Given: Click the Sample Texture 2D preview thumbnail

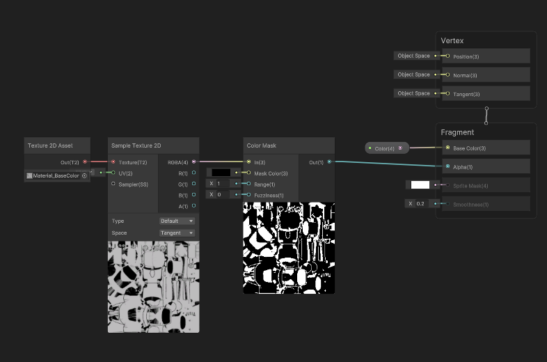Looking at the screenshot, I should click(x=153, y=286).
